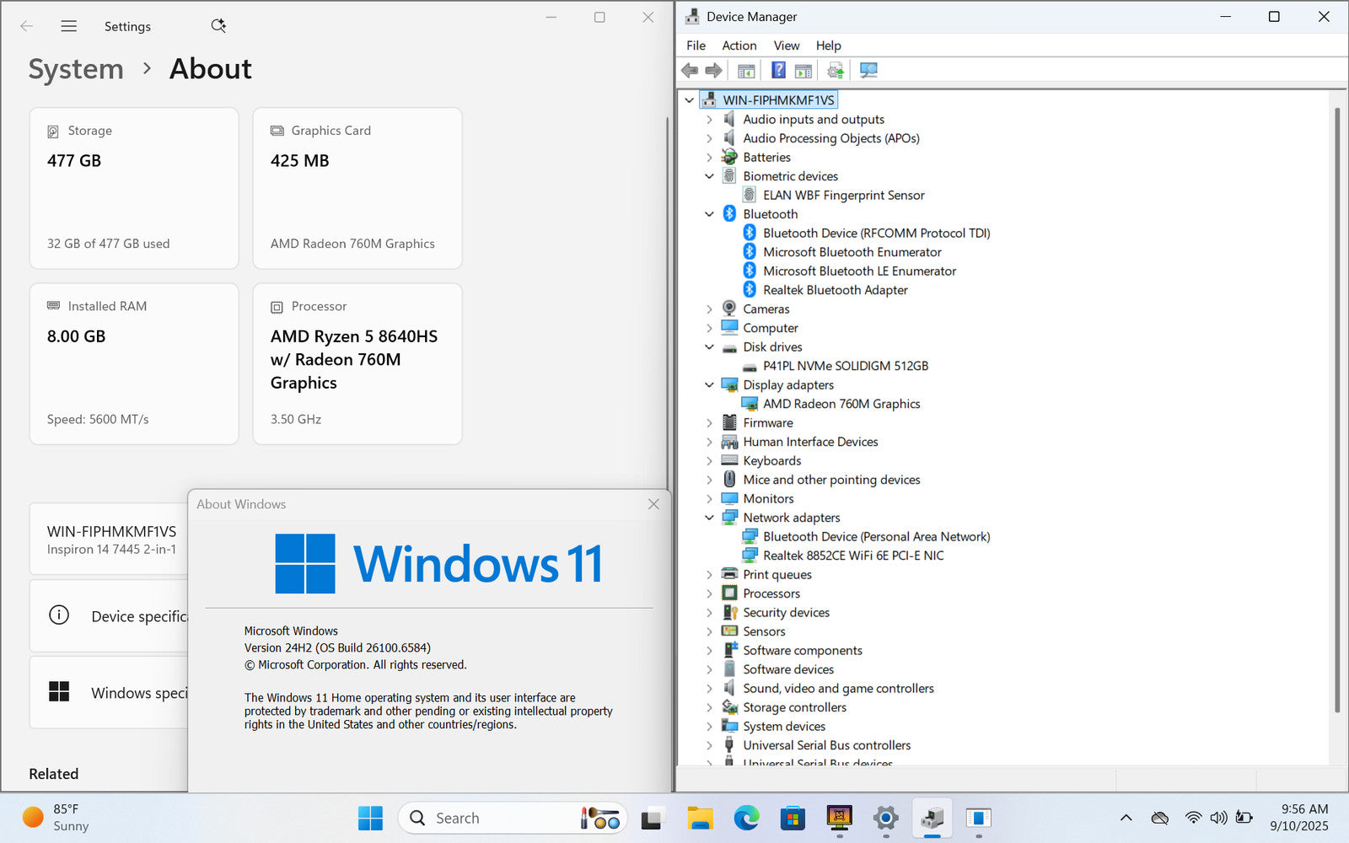1349x843 pixels.
Task: Collapse the Bluetooth category
Action: [x=709, y=214]
